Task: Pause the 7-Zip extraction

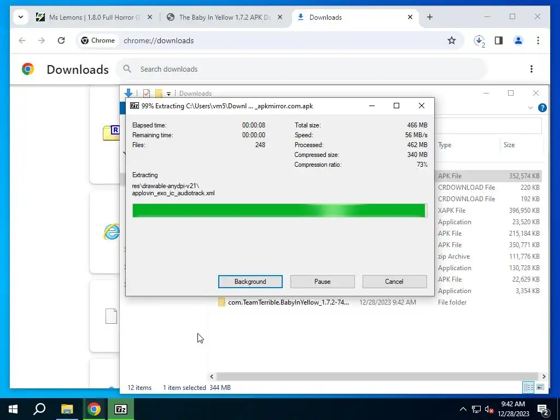Action: (322, 282)
